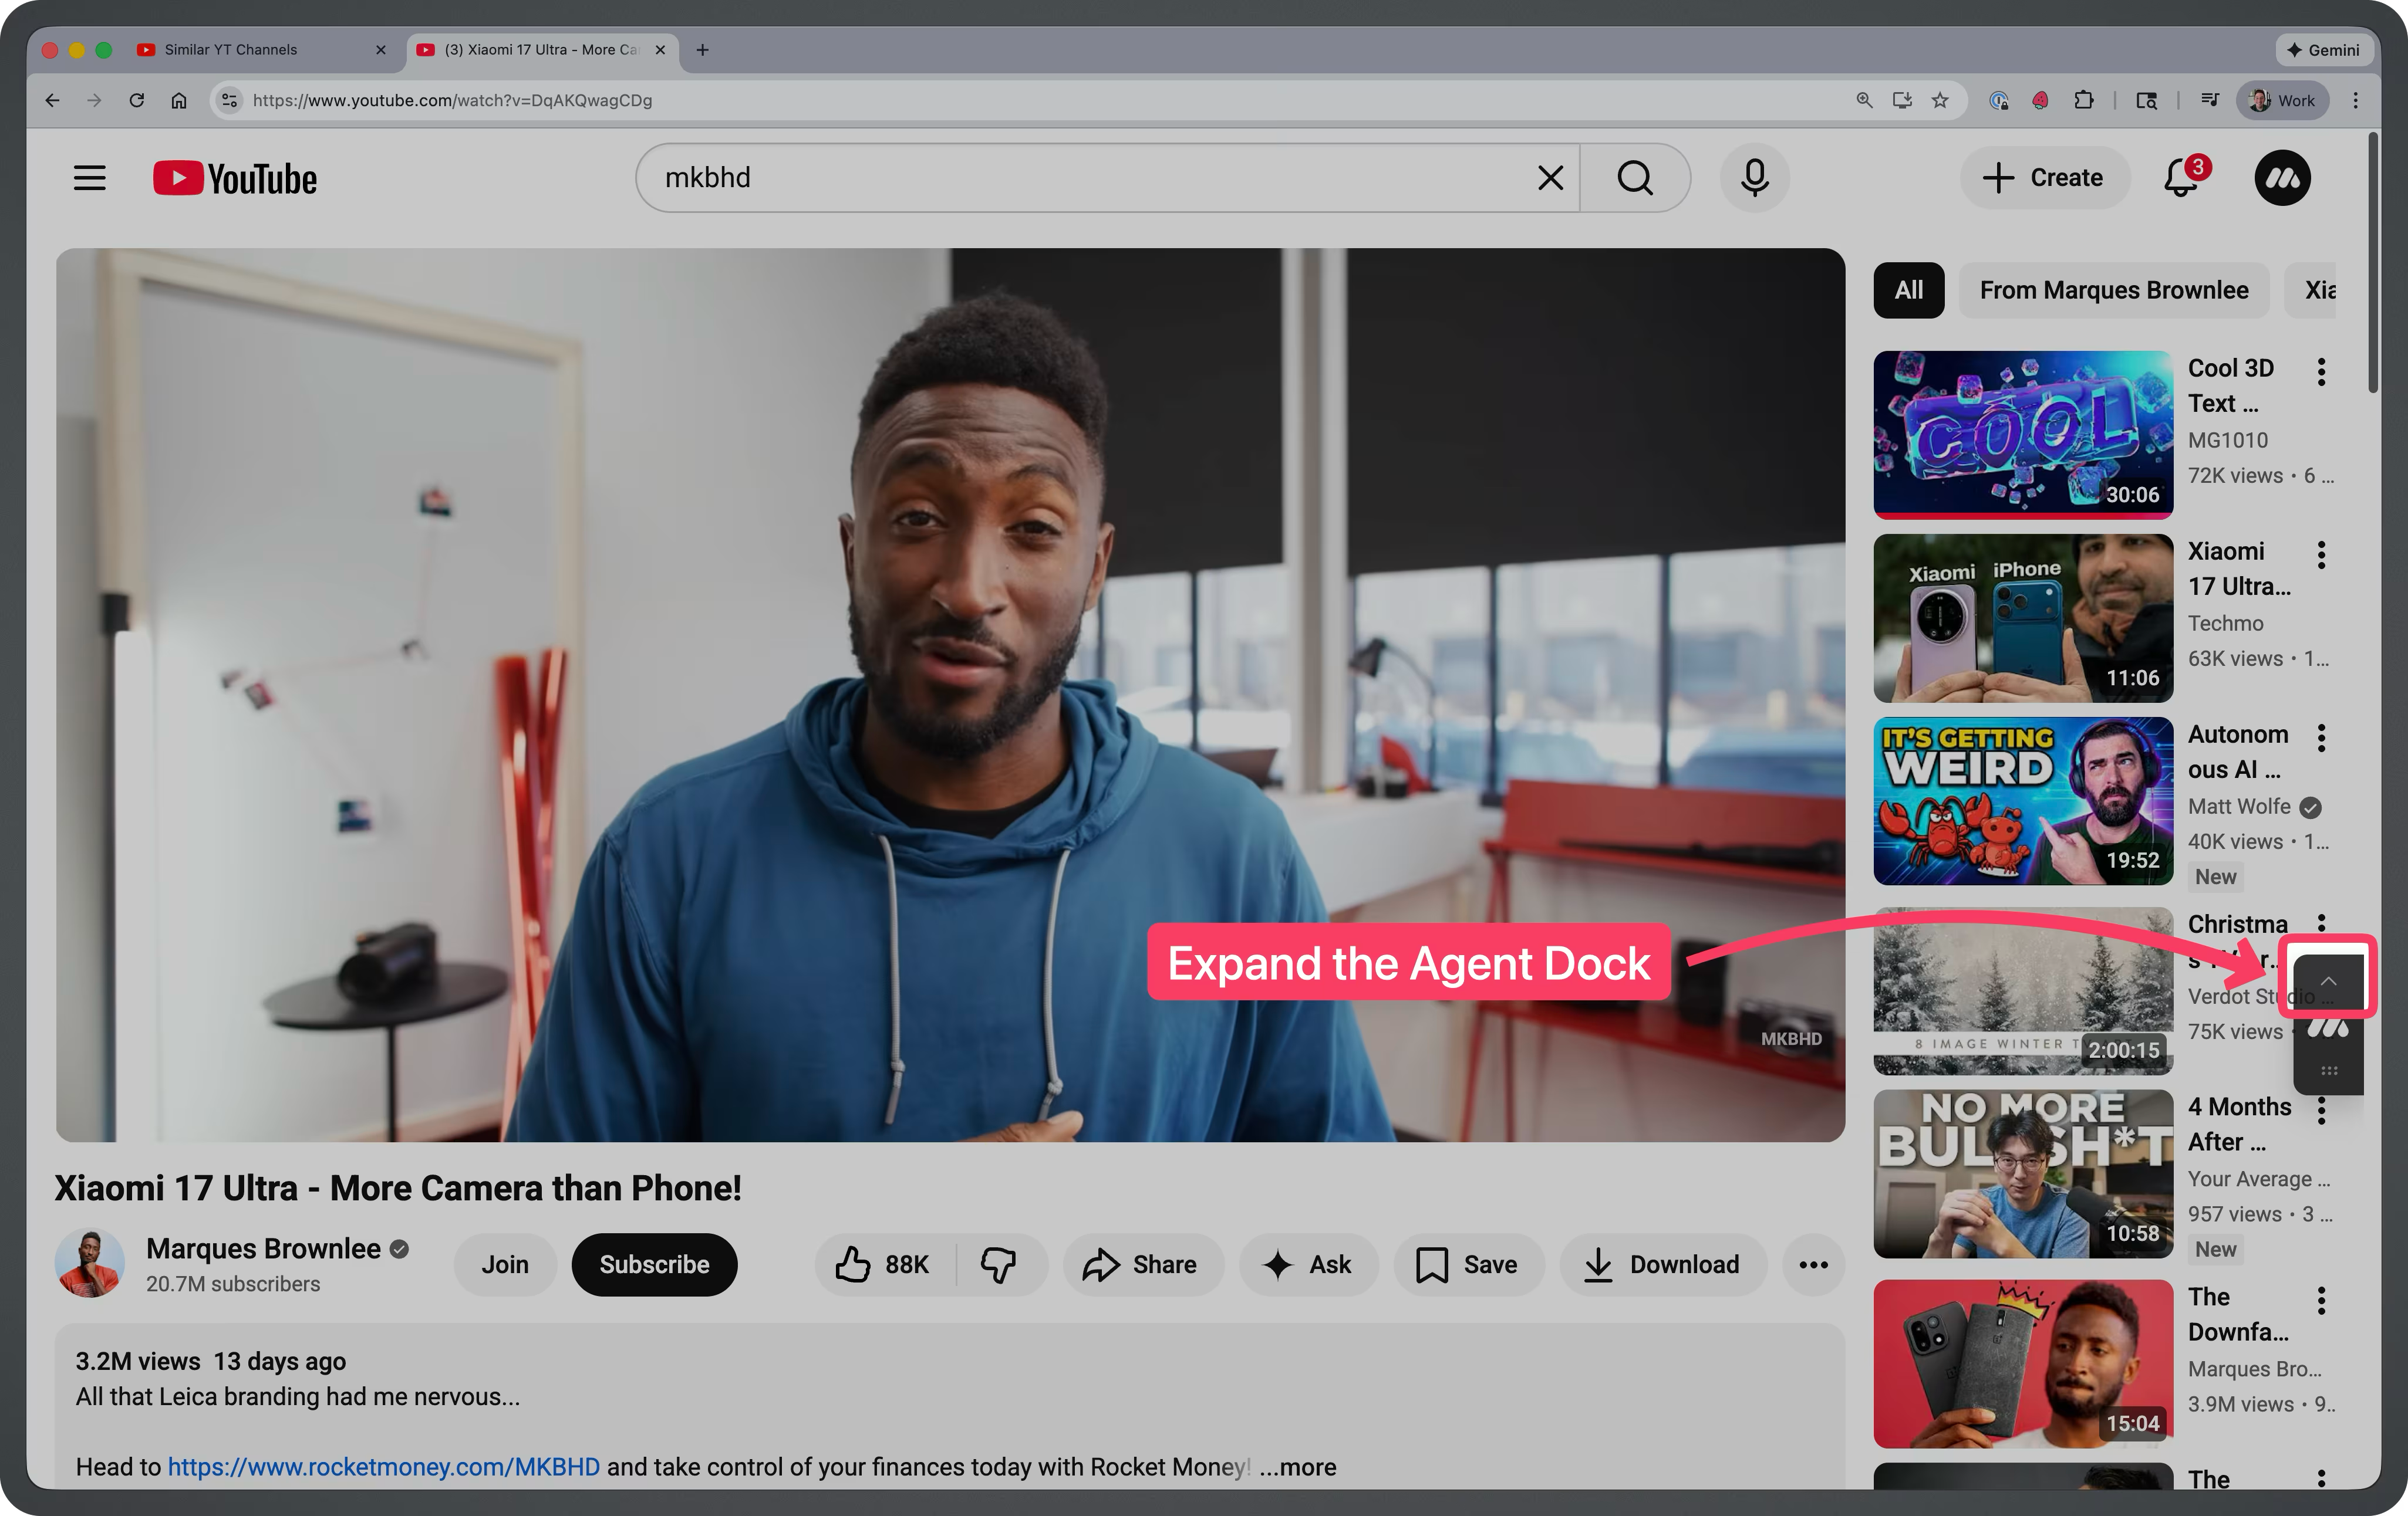The width and height of the screenshot is (2408, 1516).
Task: Toggle the bookmark star for this page
Action: pos(1941,100)
